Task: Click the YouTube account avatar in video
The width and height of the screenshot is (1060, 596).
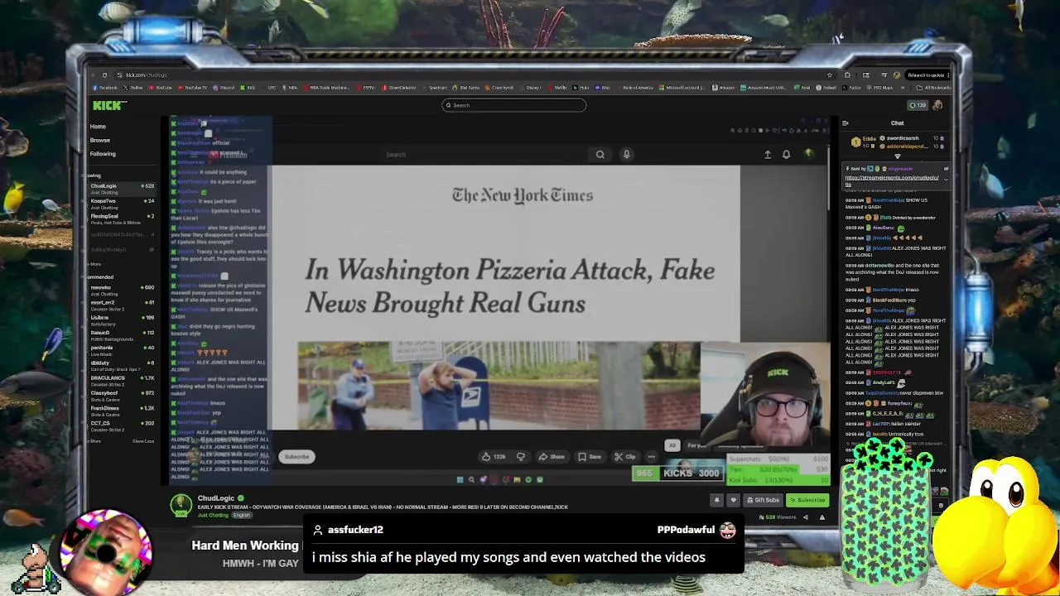Action: 809,154
